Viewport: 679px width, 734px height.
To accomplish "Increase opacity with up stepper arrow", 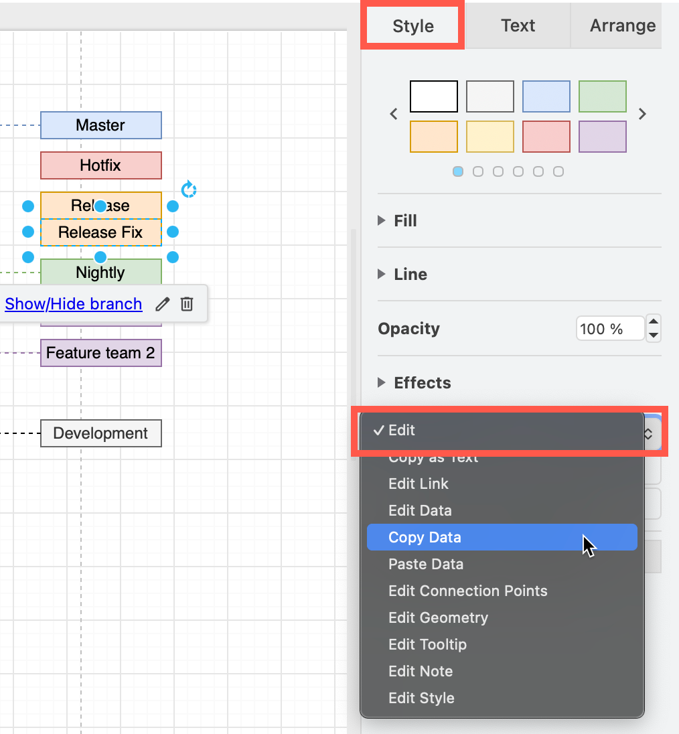I will (x=654, y=321).
